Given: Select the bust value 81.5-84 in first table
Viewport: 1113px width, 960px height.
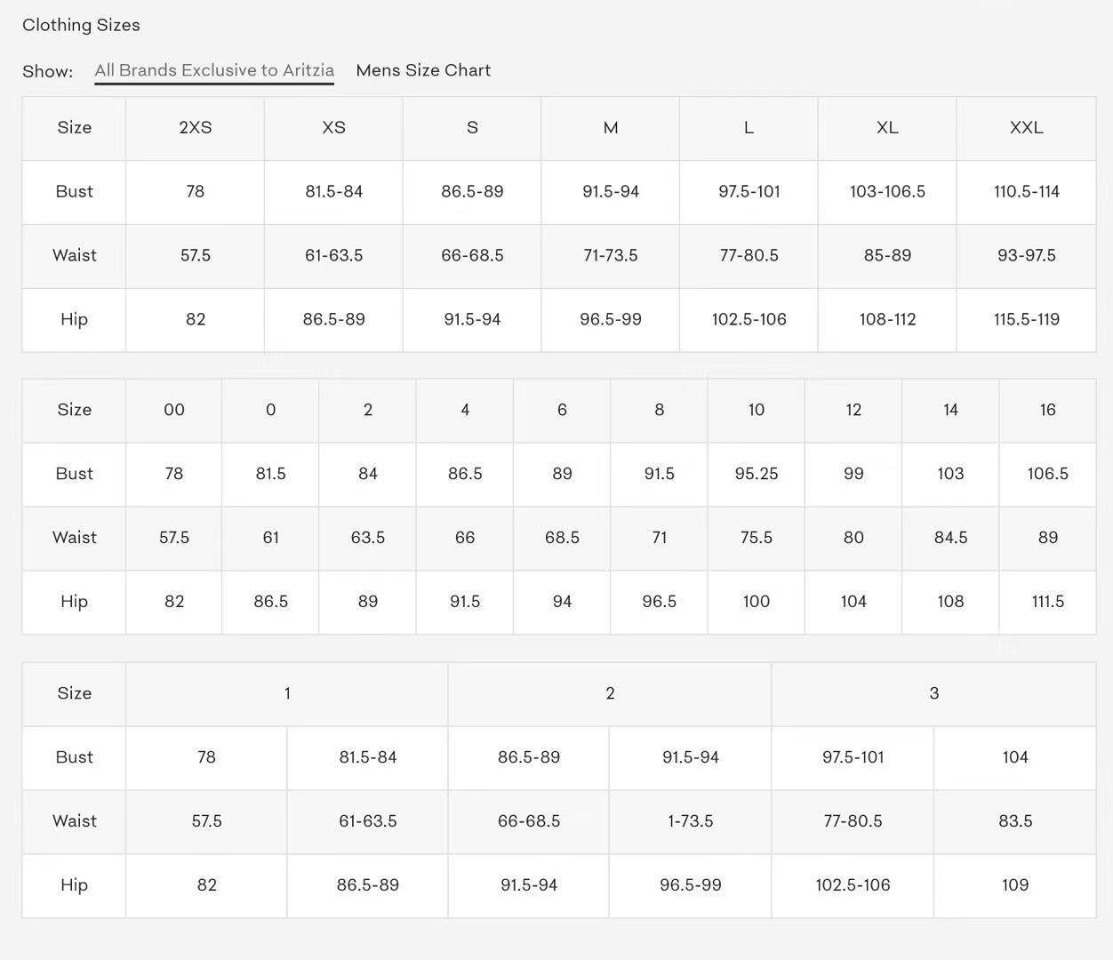Looking at the screenshot, I should pos(333,191).
